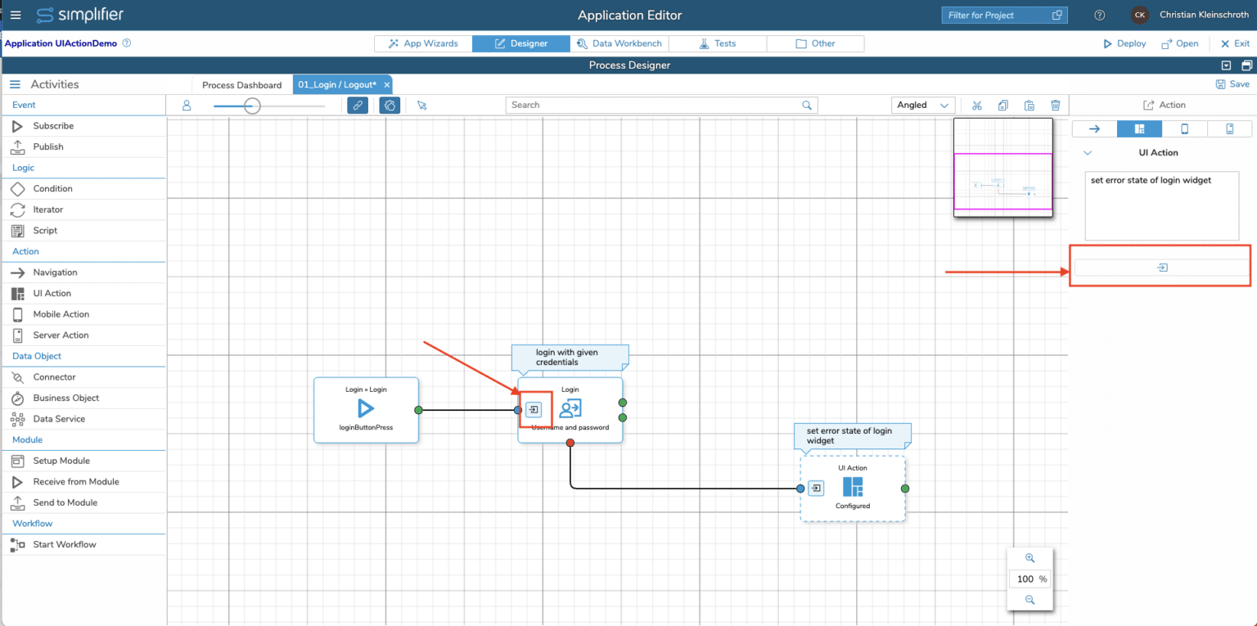This screenshot has width=1257, height=626.
Task: Select the Connector activity
Action: pyautogui.click(x=83, y=377)
